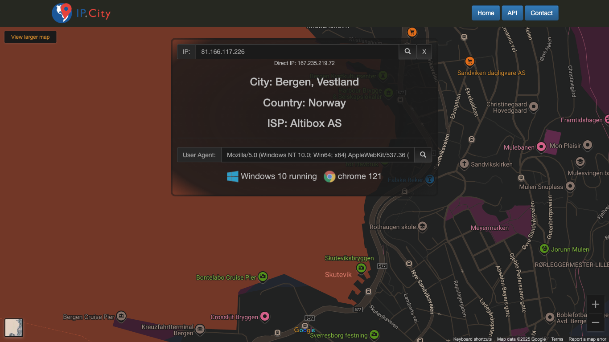Select the Kreuzfahrtterminal Bergen marker
Image resolution: width=609 pixels, height=342 pixels.
(x=200, y=330)
